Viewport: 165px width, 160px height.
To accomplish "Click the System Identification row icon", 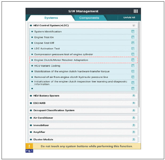I will click(x=133, y=32).
